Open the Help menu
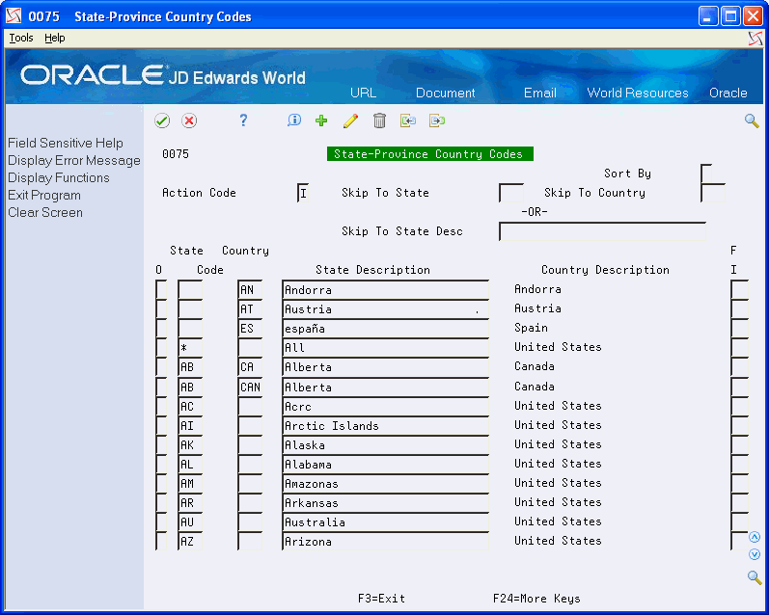Screen dimensions: 769x615 (x=54, y=38)
